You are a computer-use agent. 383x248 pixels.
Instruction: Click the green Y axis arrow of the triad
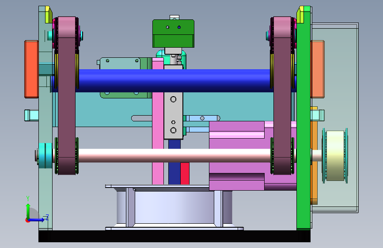point(28,211)
